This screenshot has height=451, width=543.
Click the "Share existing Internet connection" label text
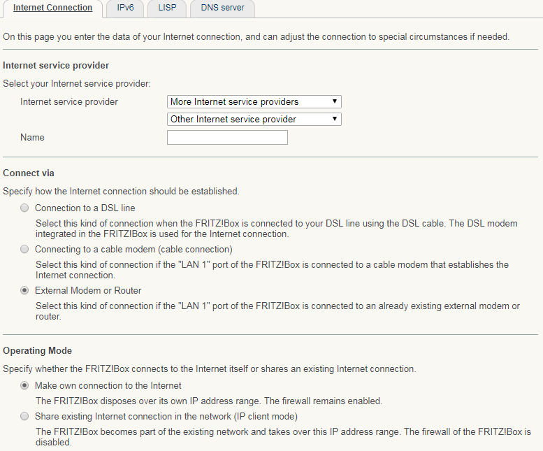point(166,417)
